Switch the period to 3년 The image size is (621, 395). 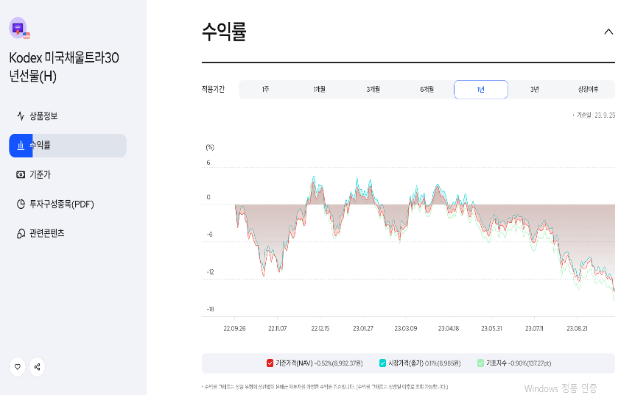pos(534,90)
